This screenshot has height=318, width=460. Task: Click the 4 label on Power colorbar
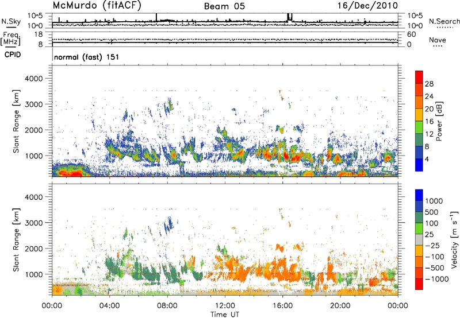coord(427,159)
